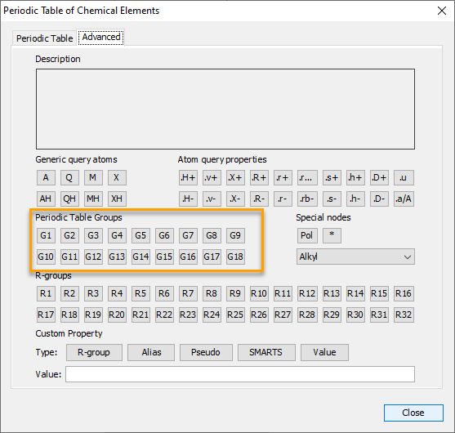Click the .a/A aromatic query button
Image resolution: width=455 pixels, height=433 pixels.
pyautogui.click(x=404, y=199)
